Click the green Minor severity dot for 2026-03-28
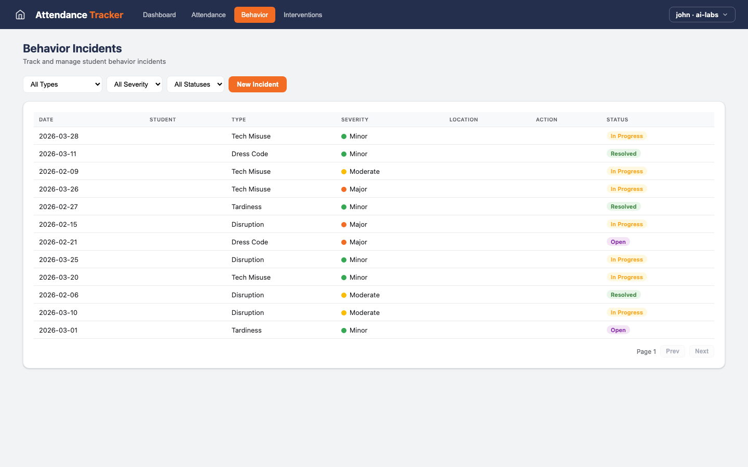Screen dimensions: 748x467 [343, 136]
